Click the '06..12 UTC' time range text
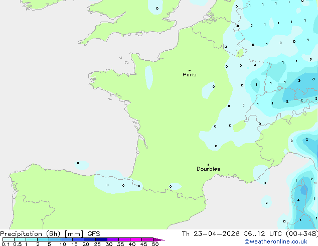This screenshot has width=318, height=246. pyautogui.click(x=263, y=234)
